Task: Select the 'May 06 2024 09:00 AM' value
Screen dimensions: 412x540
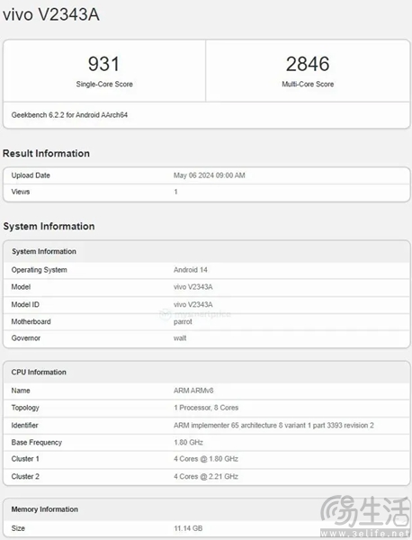Action: click(210, 175)
